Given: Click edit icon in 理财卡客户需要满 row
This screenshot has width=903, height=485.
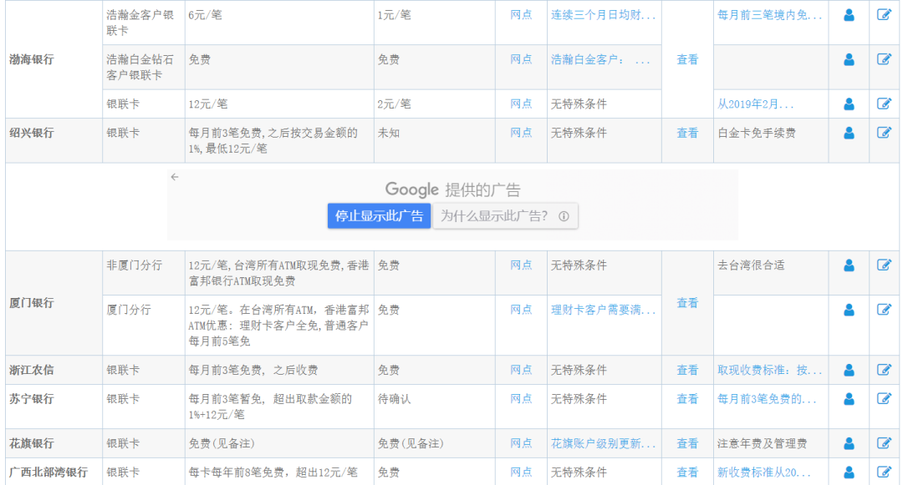Looking at the screenshot, I should (884, 310).
